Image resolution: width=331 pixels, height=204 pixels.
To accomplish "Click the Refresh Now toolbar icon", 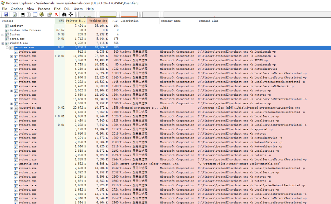I will pos(15,14).
